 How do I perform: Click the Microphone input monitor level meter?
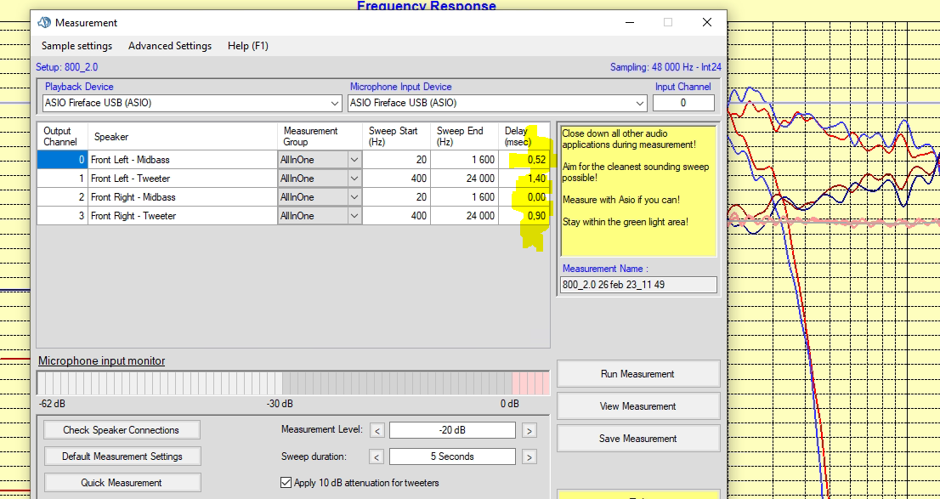click(x=293, y=383)
